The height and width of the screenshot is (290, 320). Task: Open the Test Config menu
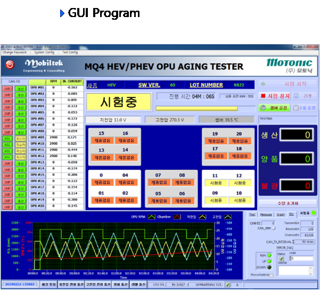pyautogui.click(x=70, y=52)
